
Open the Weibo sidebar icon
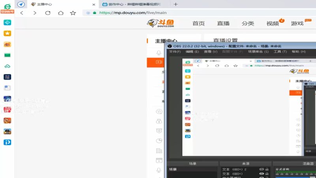coord(7,44)
